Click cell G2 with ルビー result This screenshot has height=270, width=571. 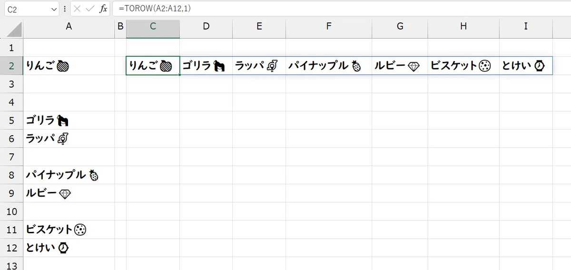click(400, 66)
